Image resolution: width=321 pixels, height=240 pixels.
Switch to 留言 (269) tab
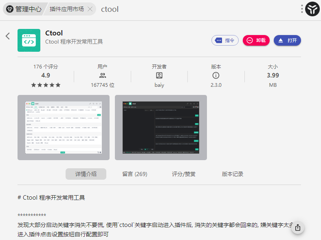135,174
